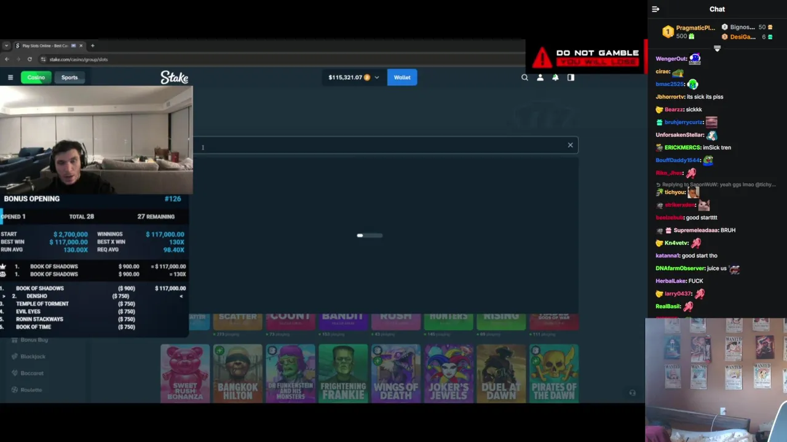The image size is (787, 442).
Task: Open the Duel at Dawn game
Action: coord(501,373)
